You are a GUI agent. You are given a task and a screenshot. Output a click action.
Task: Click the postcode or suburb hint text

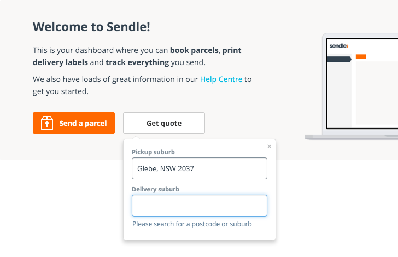click(x=192, y=224)
